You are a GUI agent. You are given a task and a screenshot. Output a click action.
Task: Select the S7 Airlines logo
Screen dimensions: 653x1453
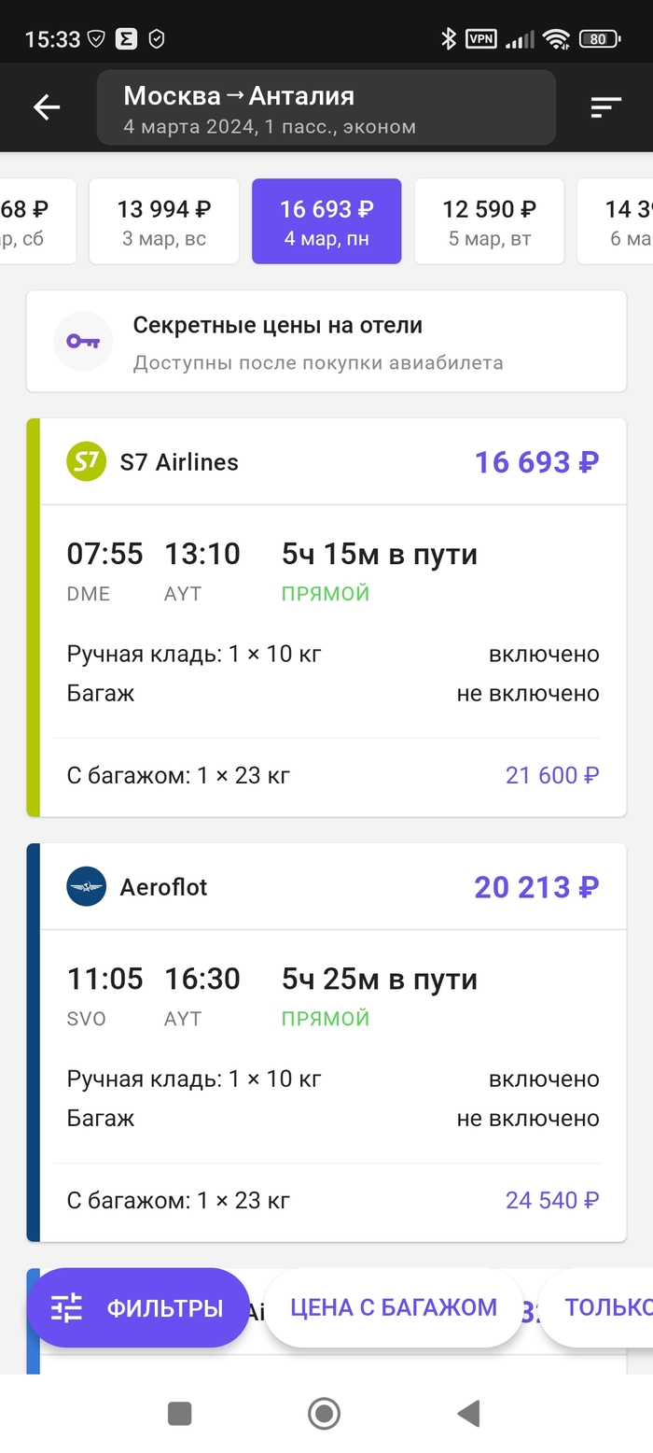[88, 461]
